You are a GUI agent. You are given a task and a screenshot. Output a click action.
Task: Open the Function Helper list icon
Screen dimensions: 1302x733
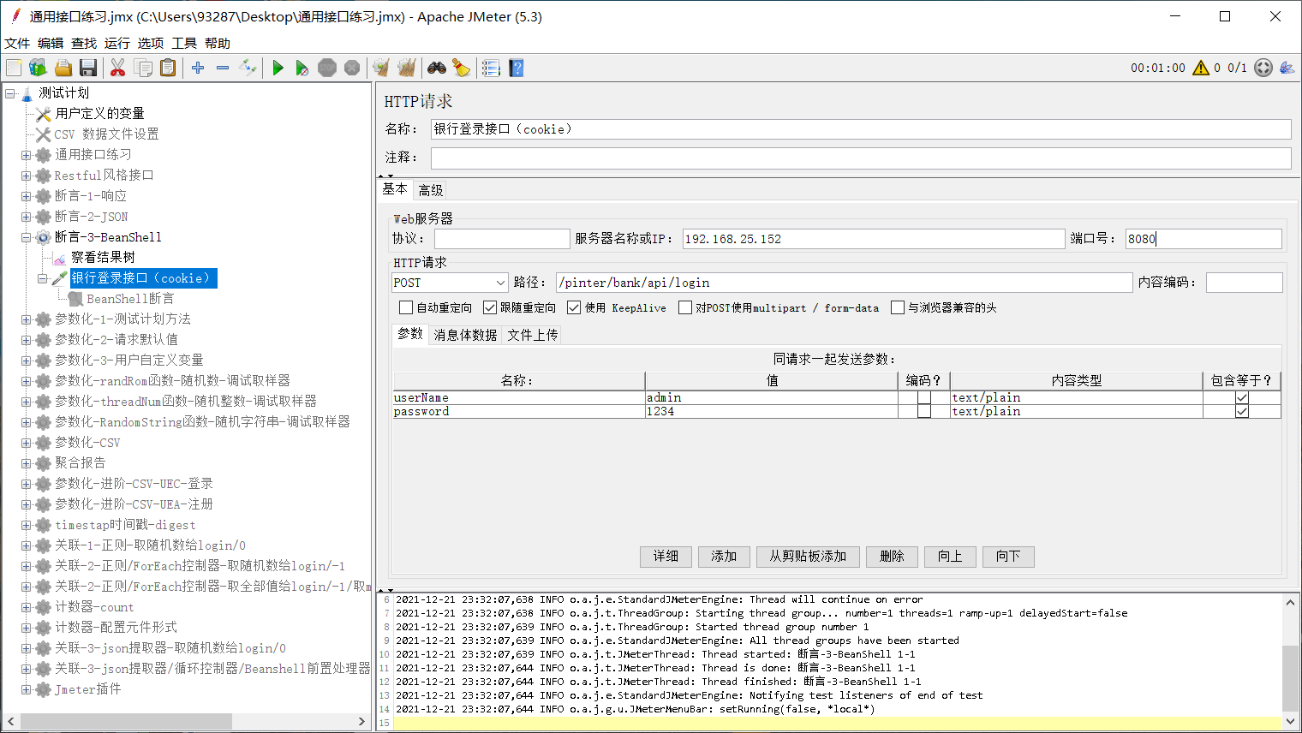click(x=491, y=68)
